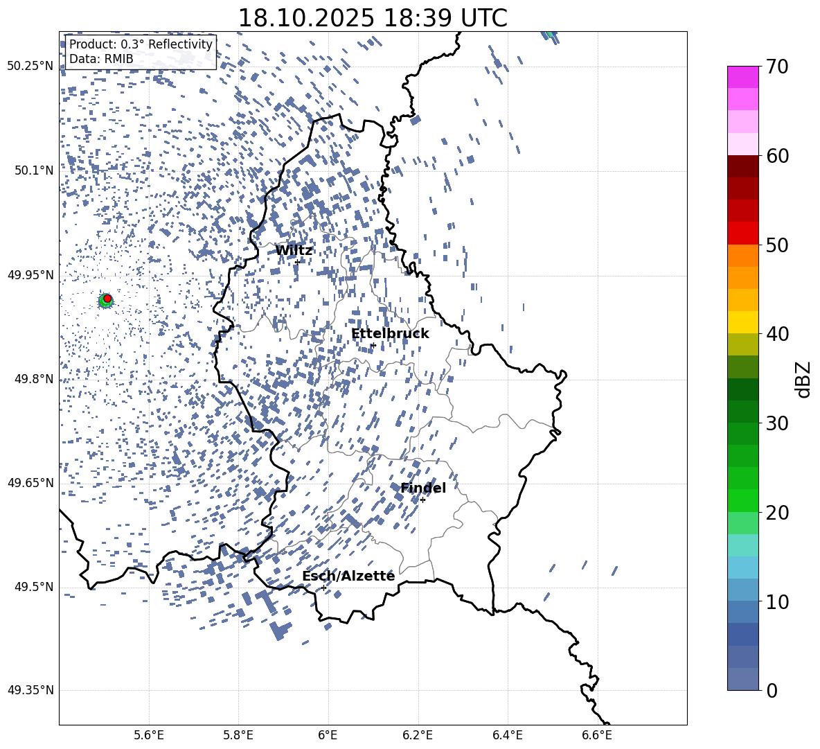This screenshot has width=820, height=749.
Task: Click the magenta swatch at the colorbar top
Action: 742,77
